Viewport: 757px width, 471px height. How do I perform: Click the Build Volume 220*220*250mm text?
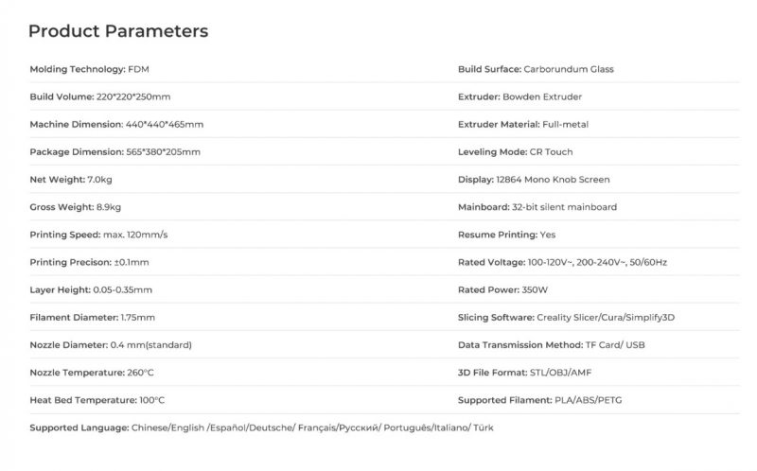pos(100,96)
